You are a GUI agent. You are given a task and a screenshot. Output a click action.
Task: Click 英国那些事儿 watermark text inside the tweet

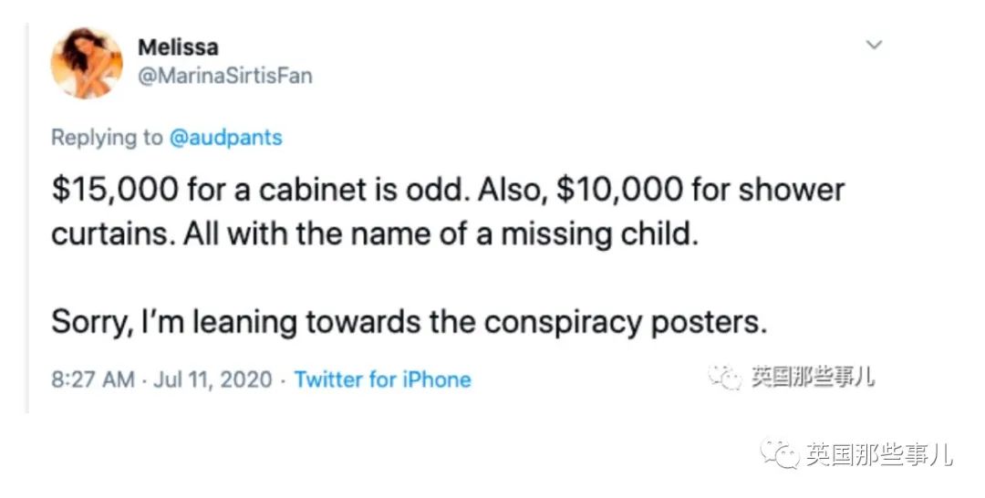point(813,378)
